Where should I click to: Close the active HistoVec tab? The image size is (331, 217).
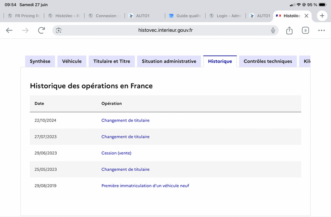point(307,16)
